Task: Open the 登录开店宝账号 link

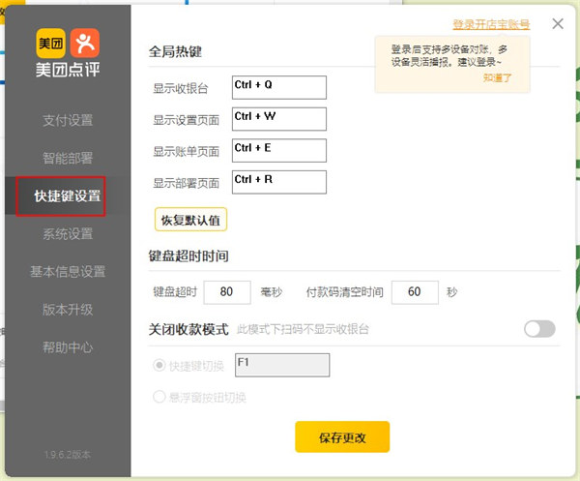Action: pos(491,24)
